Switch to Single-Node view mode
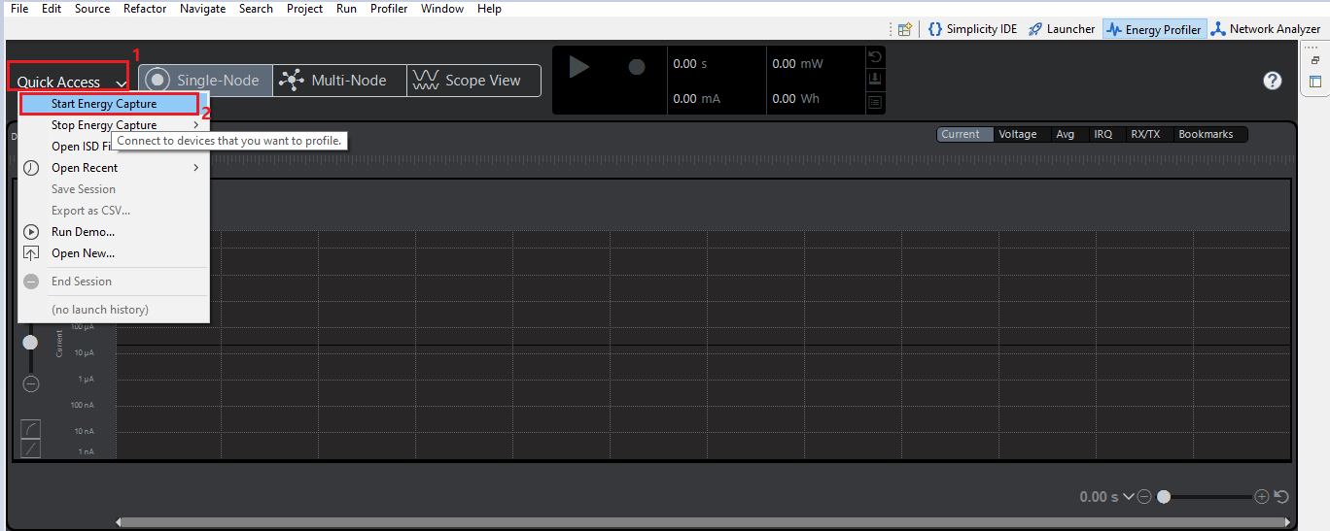 coord(205,81)
